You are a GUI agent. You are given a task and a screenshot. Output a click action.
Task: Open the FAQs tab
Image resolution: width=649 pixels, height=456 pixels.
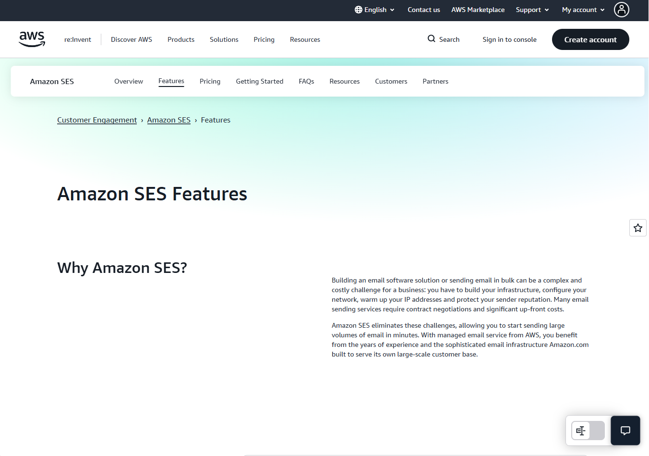306,81
